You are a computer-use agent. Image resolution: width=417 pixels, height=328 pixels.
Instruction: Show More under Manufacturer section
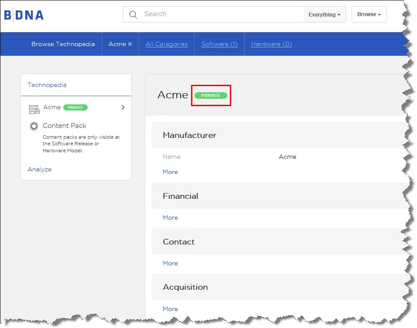(x=170, y=172)
